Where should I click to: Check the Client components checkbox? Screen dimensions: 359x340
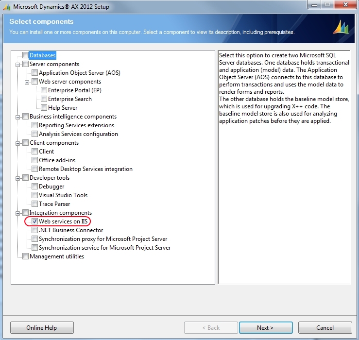(25, 143)
